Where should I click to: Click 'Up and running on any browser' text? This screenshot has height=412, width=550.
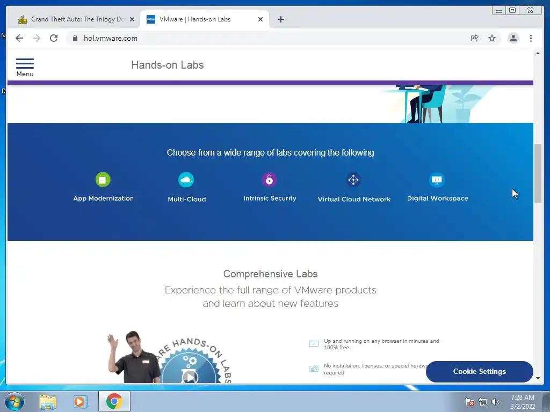[x=381, y=344]
